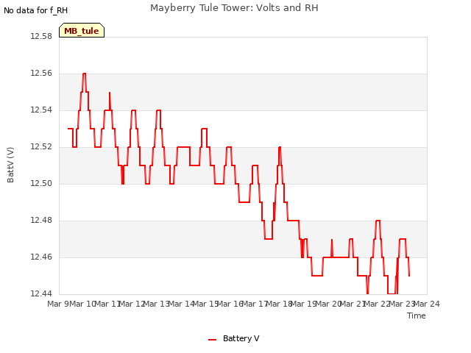Click the 12.58 y-axis tick label
Screen dimensions: 471x353
(41, 36)
